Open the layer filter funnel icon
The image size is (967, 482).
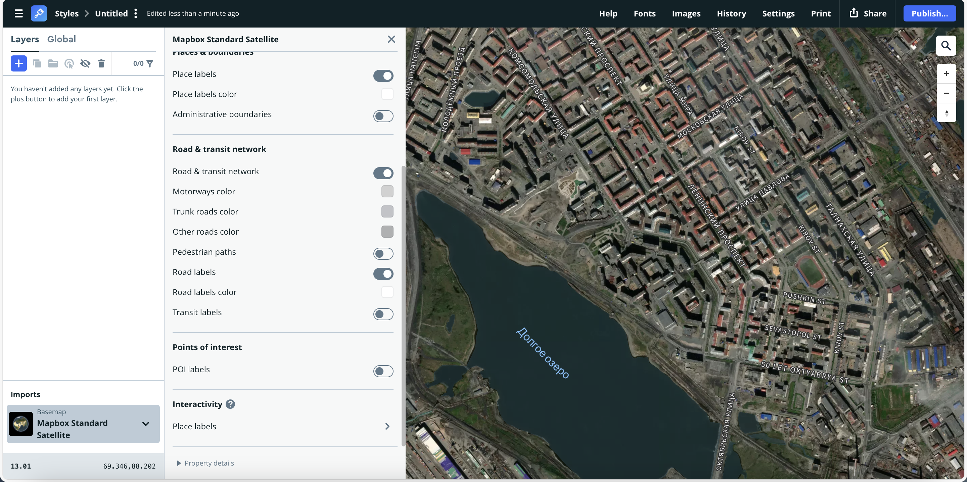149,63
